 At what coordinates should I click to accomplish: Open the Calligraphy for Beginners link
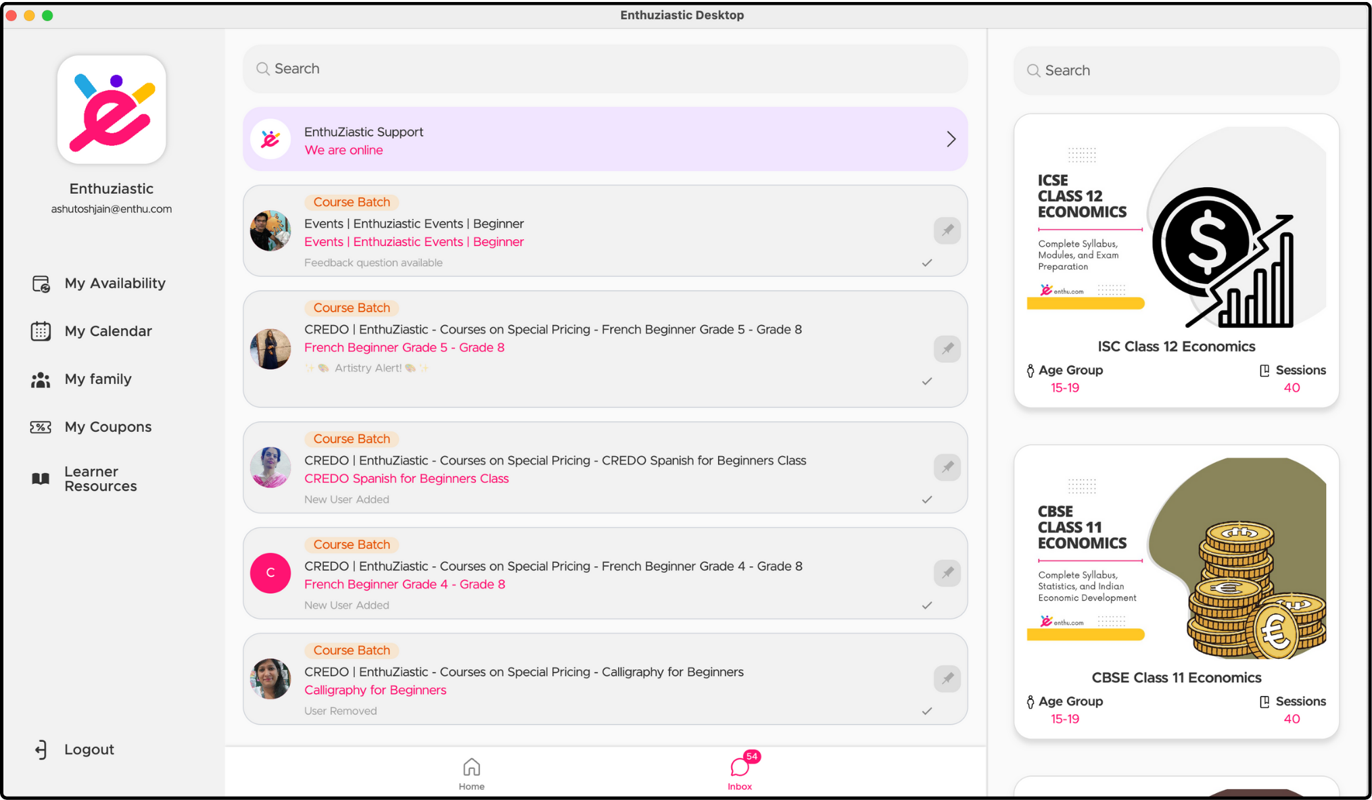pyautogui.click(x=375, y=690)
